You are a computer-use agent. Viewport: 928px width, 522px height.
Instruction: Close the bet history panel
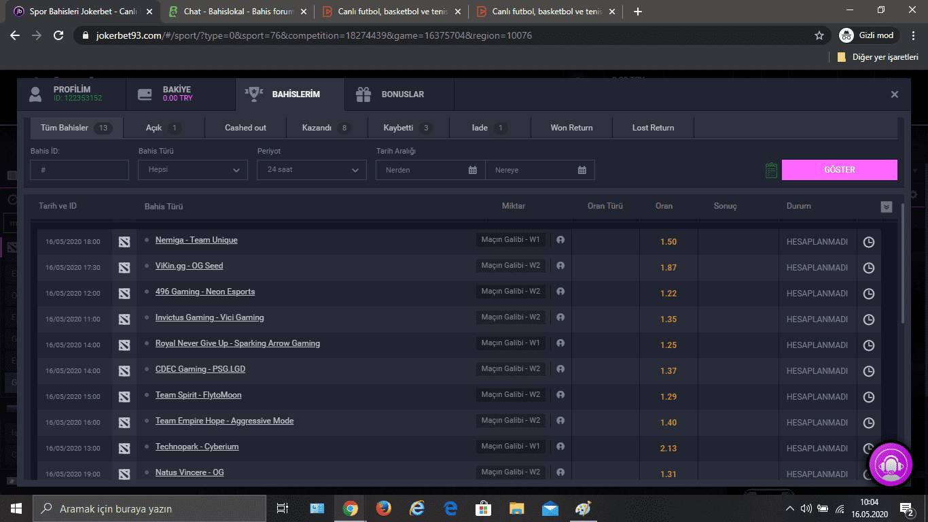pos(895,94)
